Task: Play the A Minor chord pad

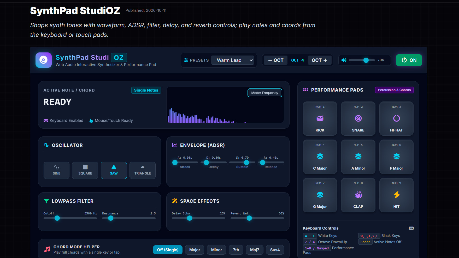Action: (358, 157)
